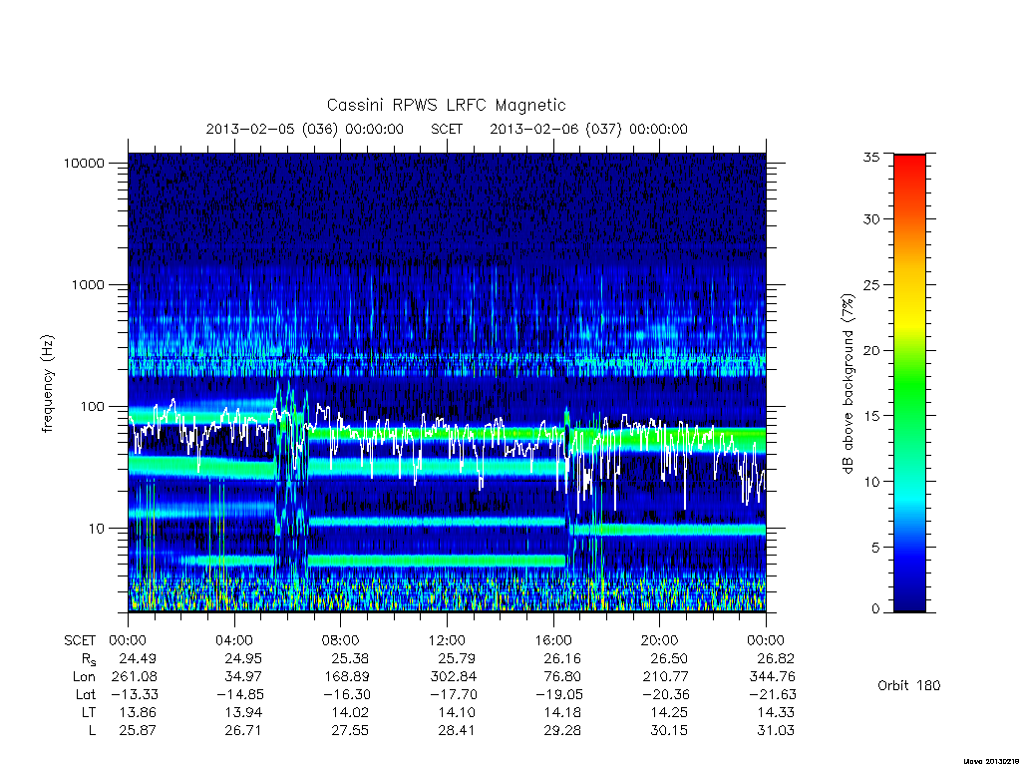Click the 'dB above background (7%)' label
The width and height of the screenshot is (1021, 766).
[x=848, y=384]
